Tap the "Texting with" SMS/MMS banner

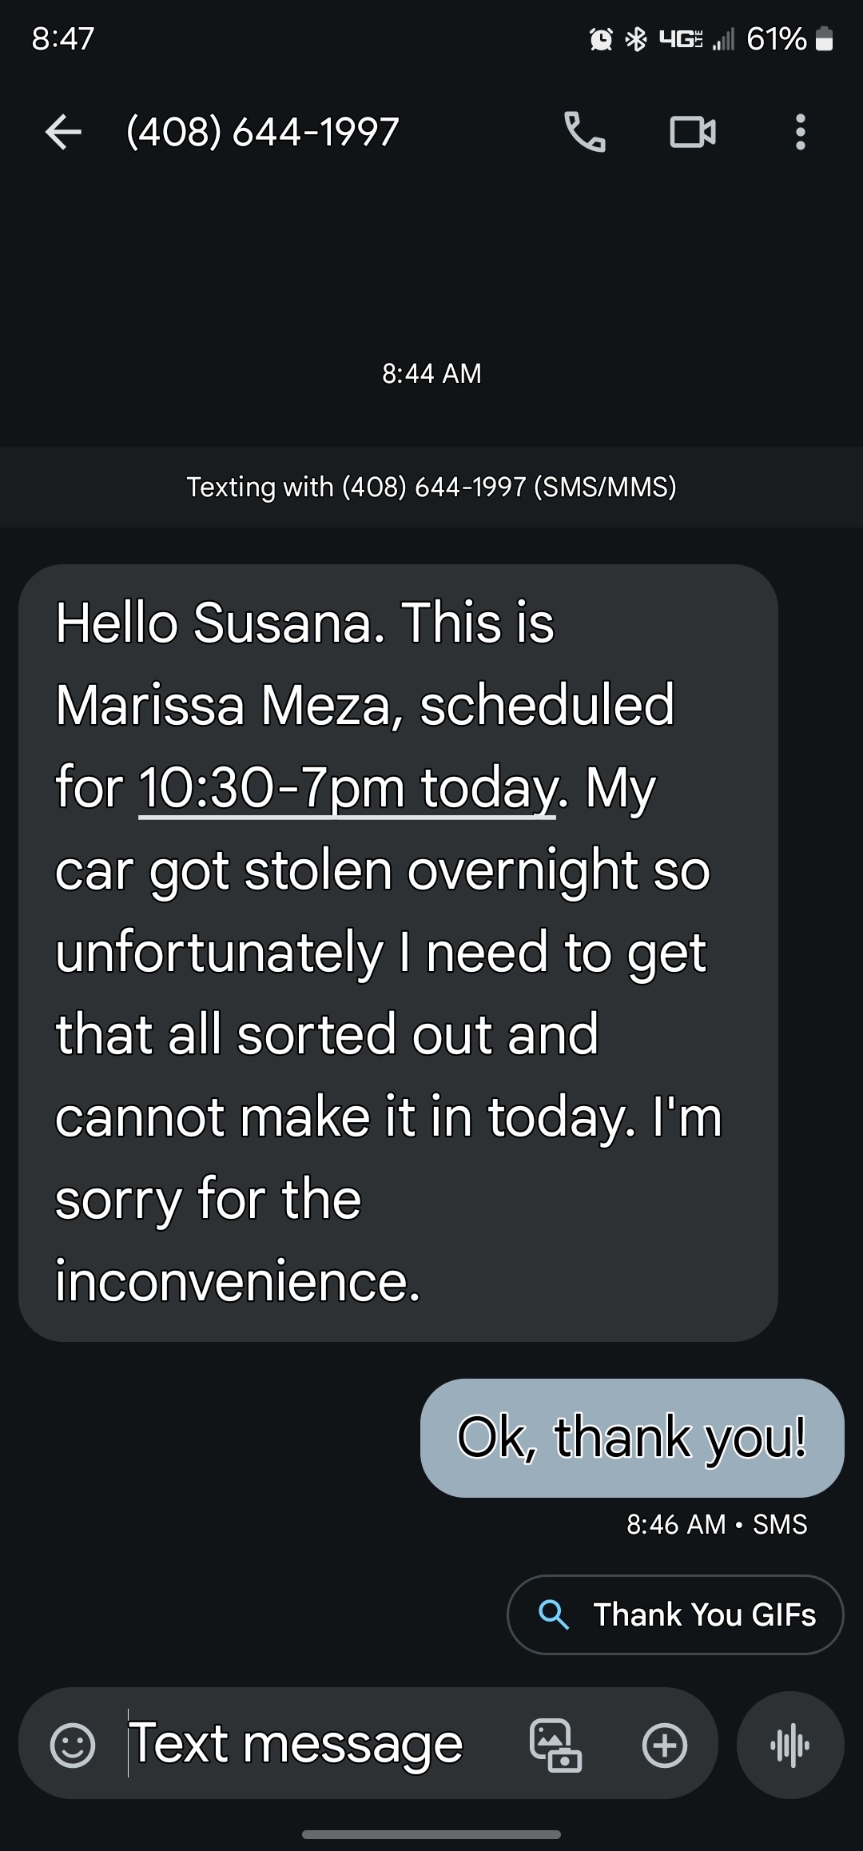pyautogui.click(x=431, y=487)
